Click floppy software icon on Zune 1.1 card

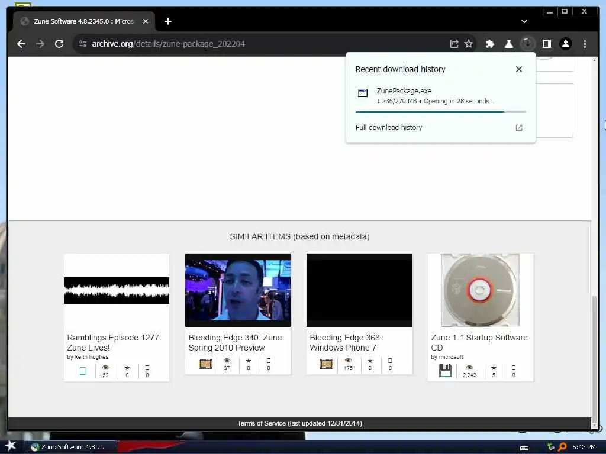click(x=445, y=371)
